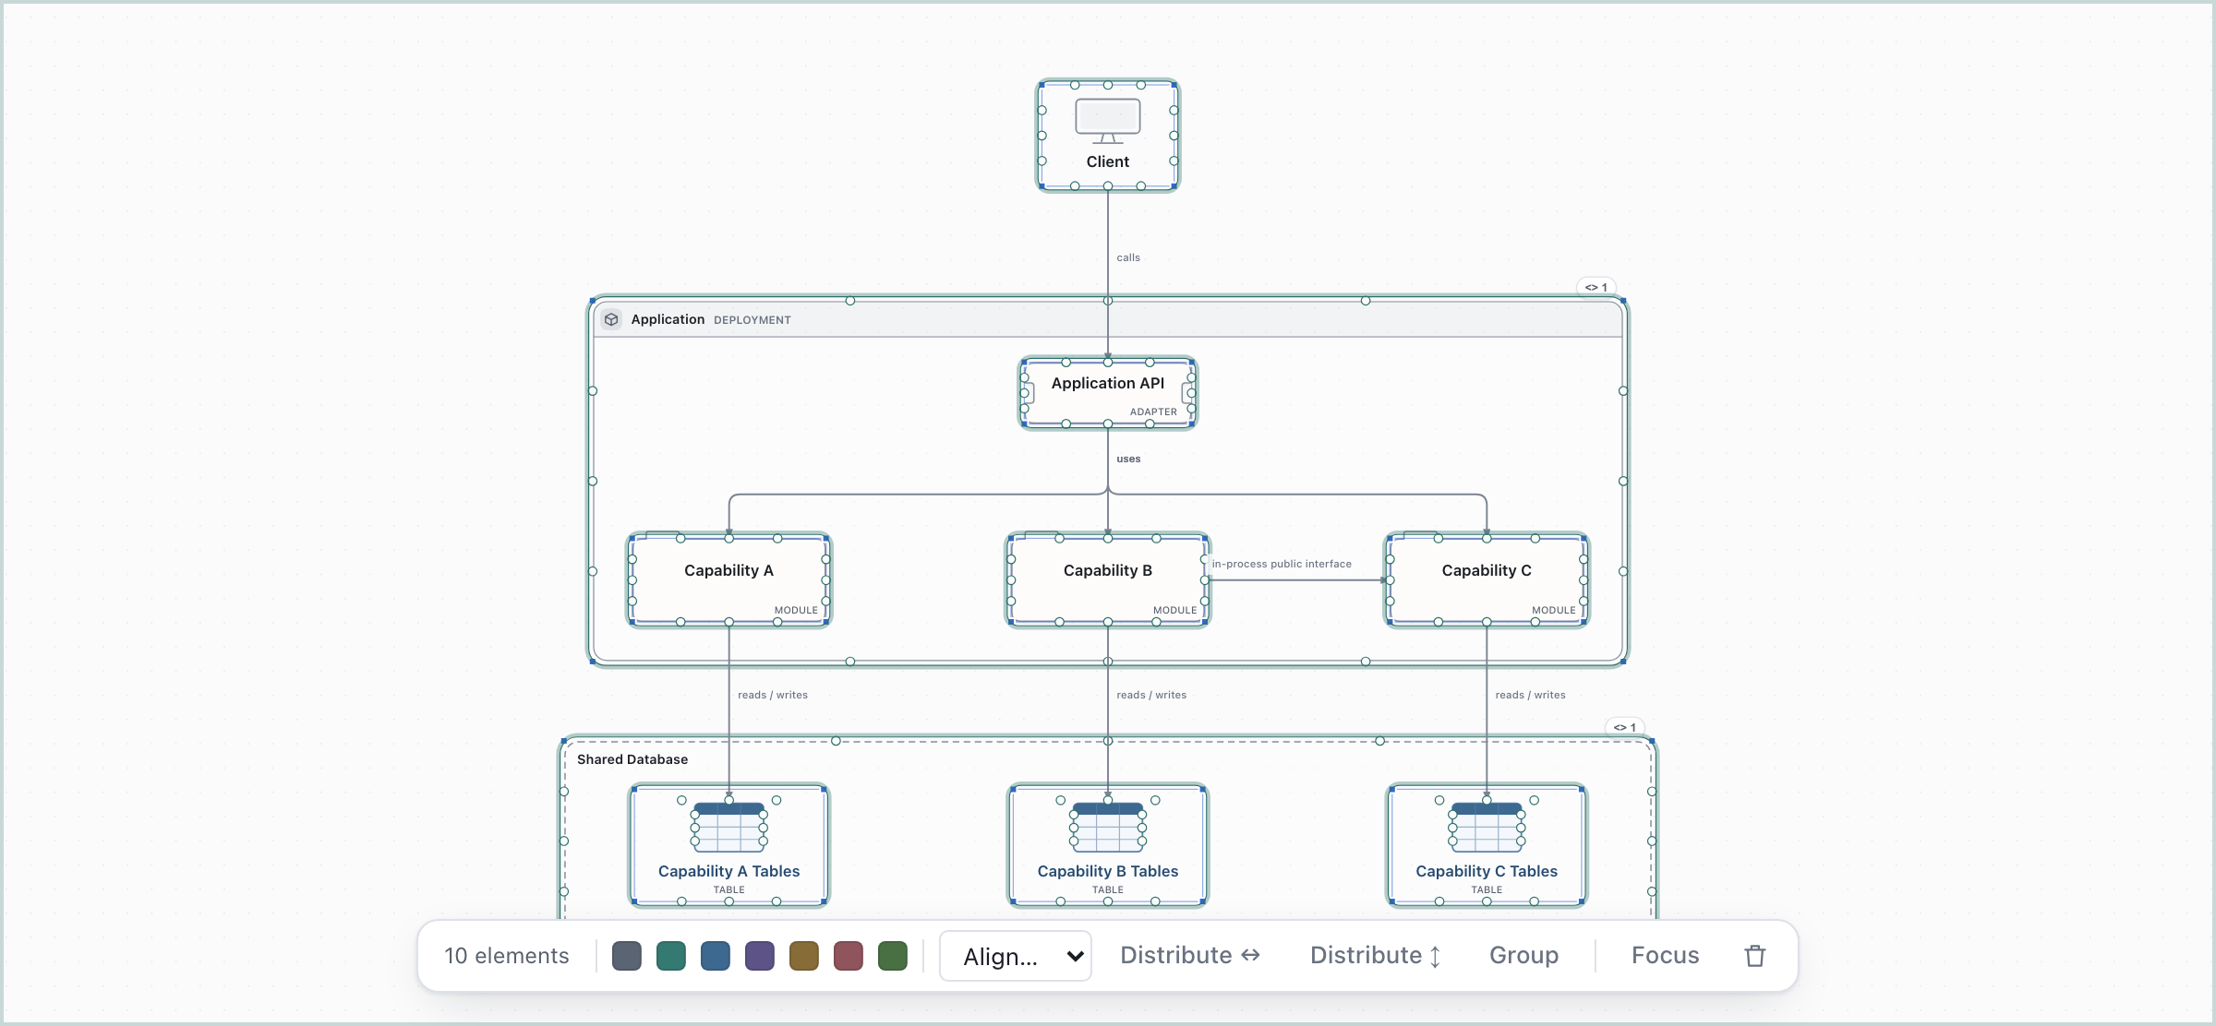This screenshot has width=2216, height=1026.
Task: Click the Capability B Tables label
Action: 1108,871
